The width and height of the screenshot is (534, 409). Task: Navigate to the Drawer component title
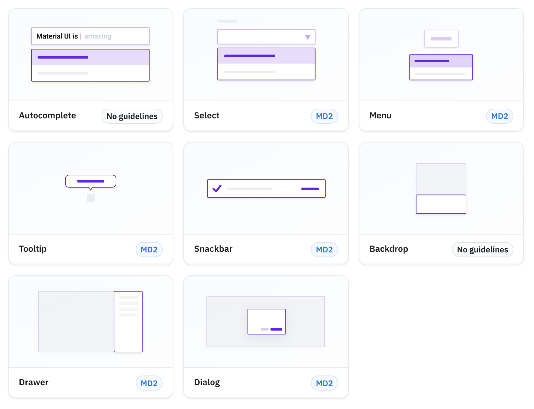(34, 382)
